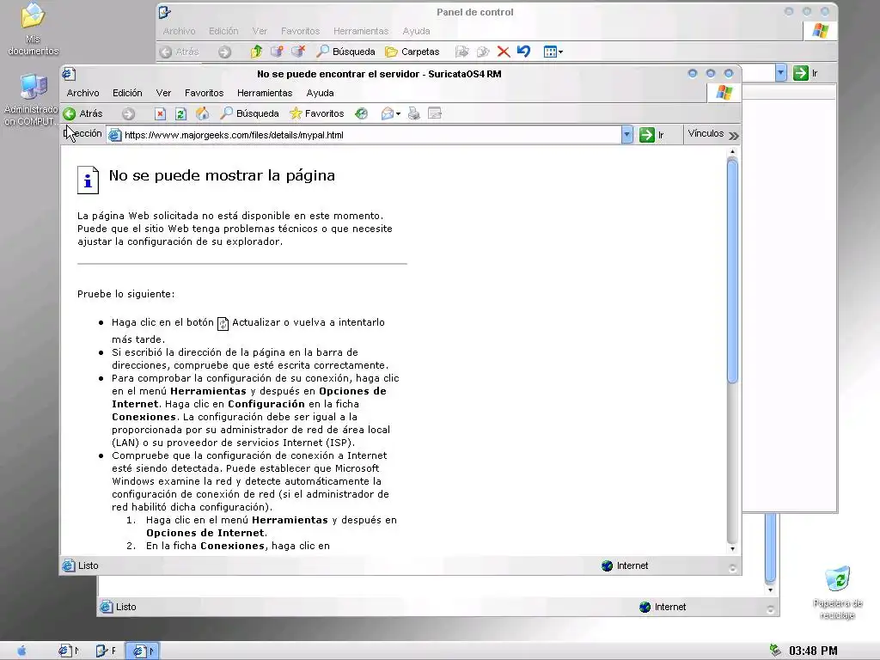Click the Ir button in Panel de control
880x660 pixels.
[x=806, y=73]
